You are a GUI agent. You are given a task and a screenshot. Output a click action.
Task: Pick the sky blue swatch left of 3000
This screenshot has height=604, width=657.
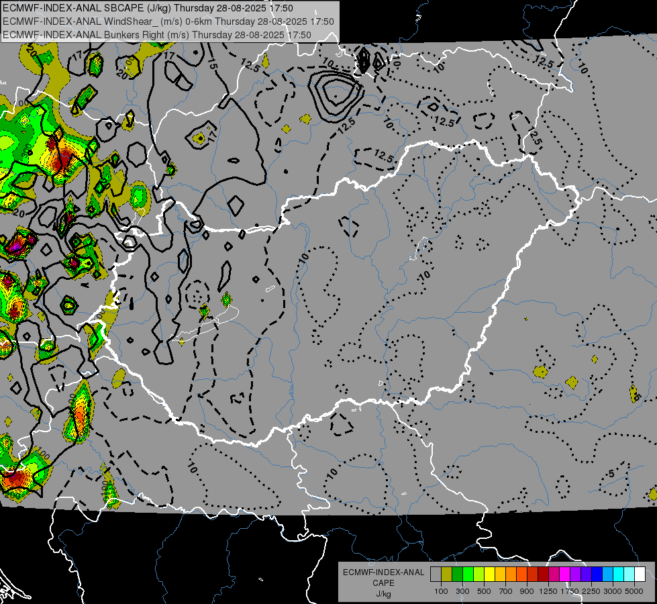click(x=607, y=574)
